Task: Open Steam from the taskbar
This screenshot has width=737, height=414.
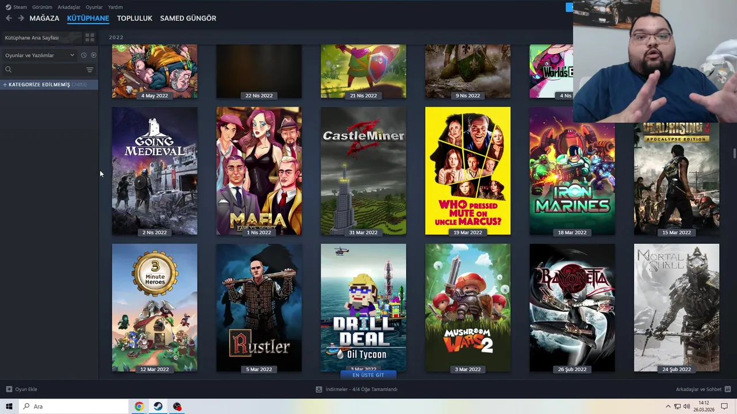Action: click(158, 407)
